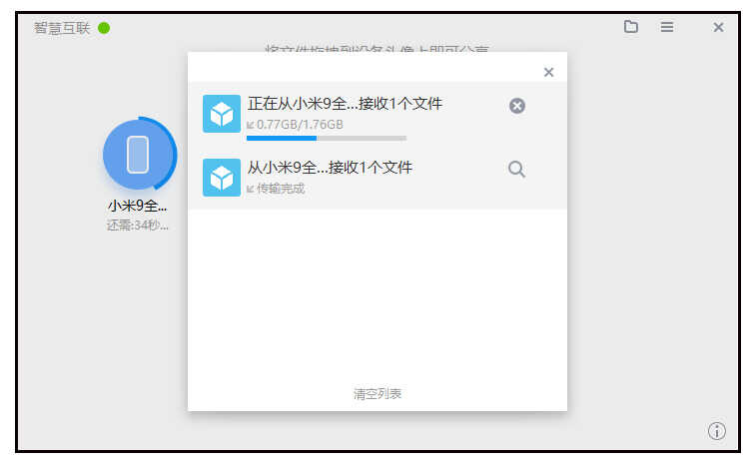Screen dimensions: 755x463
Task: Click the 清空列表 button
Action: [377, 394]
